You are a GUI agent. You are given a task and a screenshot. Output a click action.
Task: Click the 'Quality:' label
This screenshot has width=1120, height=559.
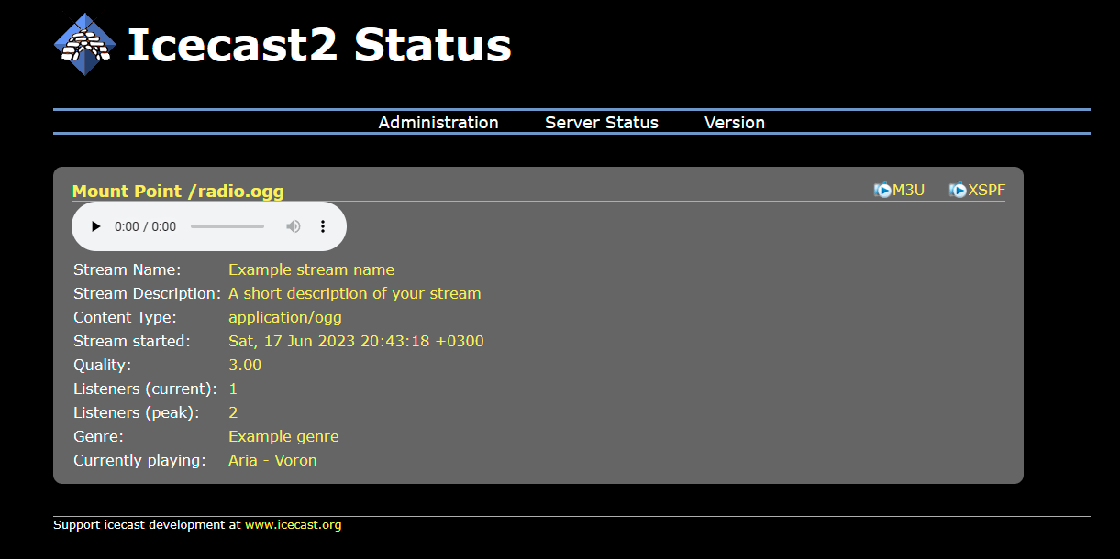coord(102,365)
